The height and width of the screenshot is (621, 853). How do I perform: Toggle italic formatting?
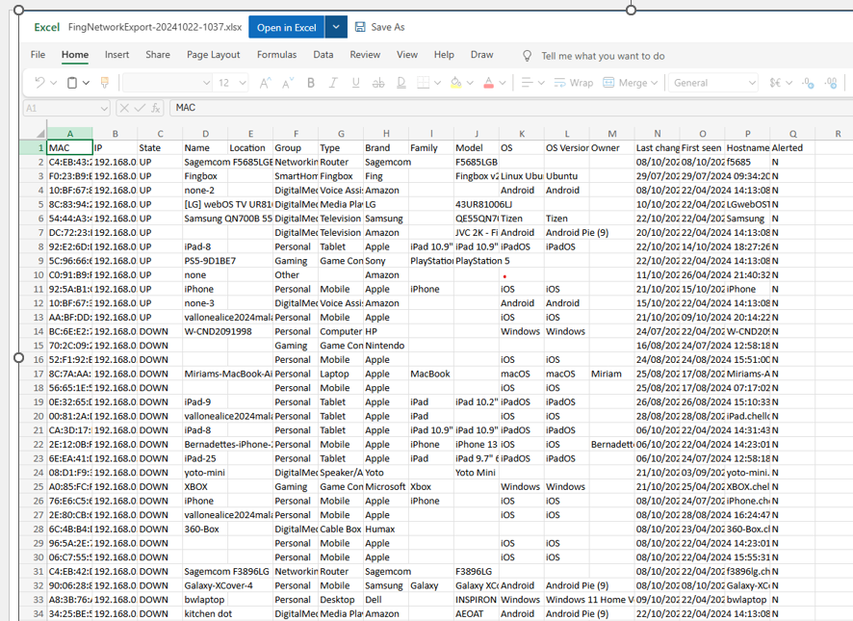coord(333,83)
